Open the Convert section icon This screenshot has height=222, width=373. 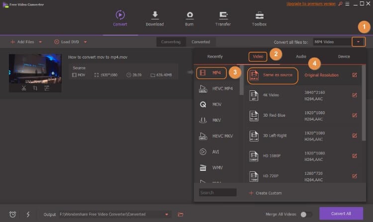pyautogui.click(x=120, y=15)
